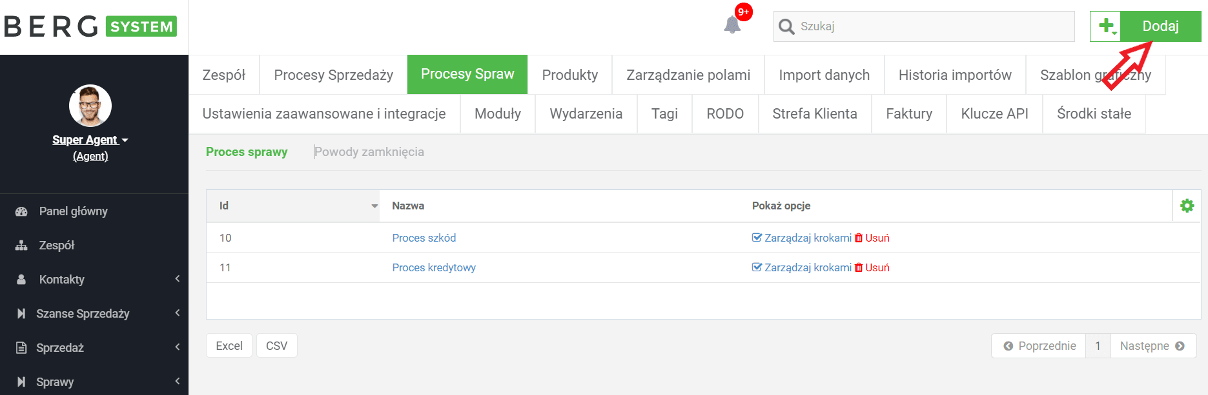Open the Proces szkód link
The image size is (1208, 395).
tap(424, 238)
